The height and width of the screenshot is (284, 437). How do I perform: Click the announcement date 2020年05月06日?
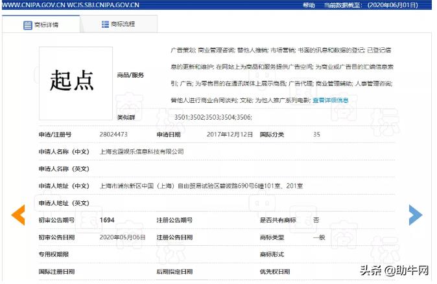123,237
